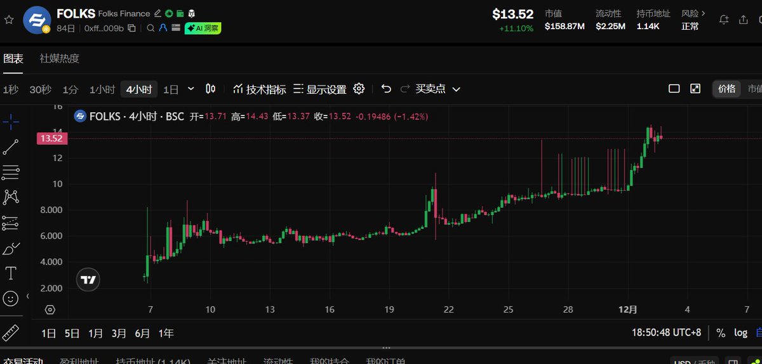Switch to the 社媒热度 tab
The image size is (762, 364).
pyautogui.click(x=60, y=58)
